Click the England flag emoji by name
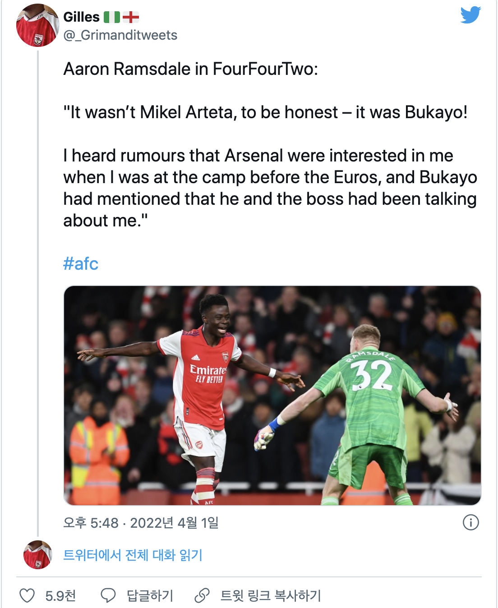Viewport: 498px width, 608px height. (x=131, y=17)
